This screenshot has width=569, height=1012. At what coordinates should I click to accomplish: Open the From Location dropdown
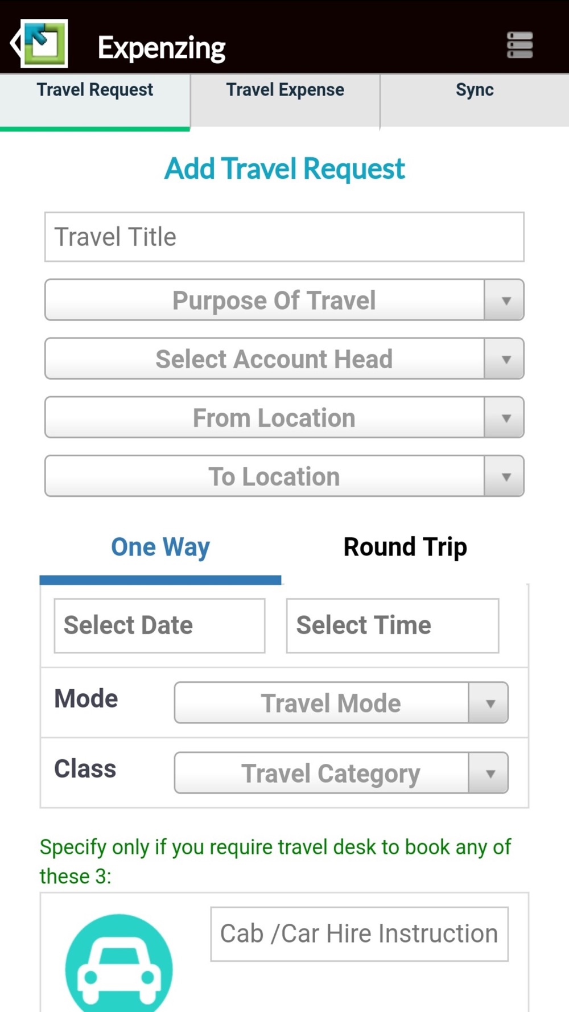pyautogui.click(x=284, y=417)
